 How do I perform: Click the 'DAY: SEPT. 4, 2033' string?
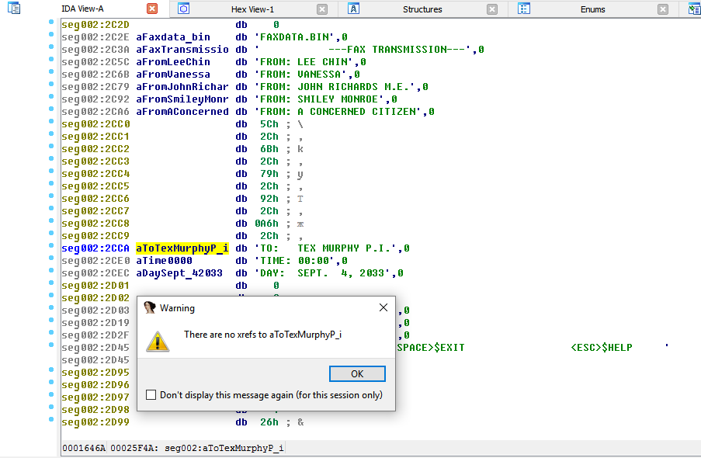coord(323,273)
